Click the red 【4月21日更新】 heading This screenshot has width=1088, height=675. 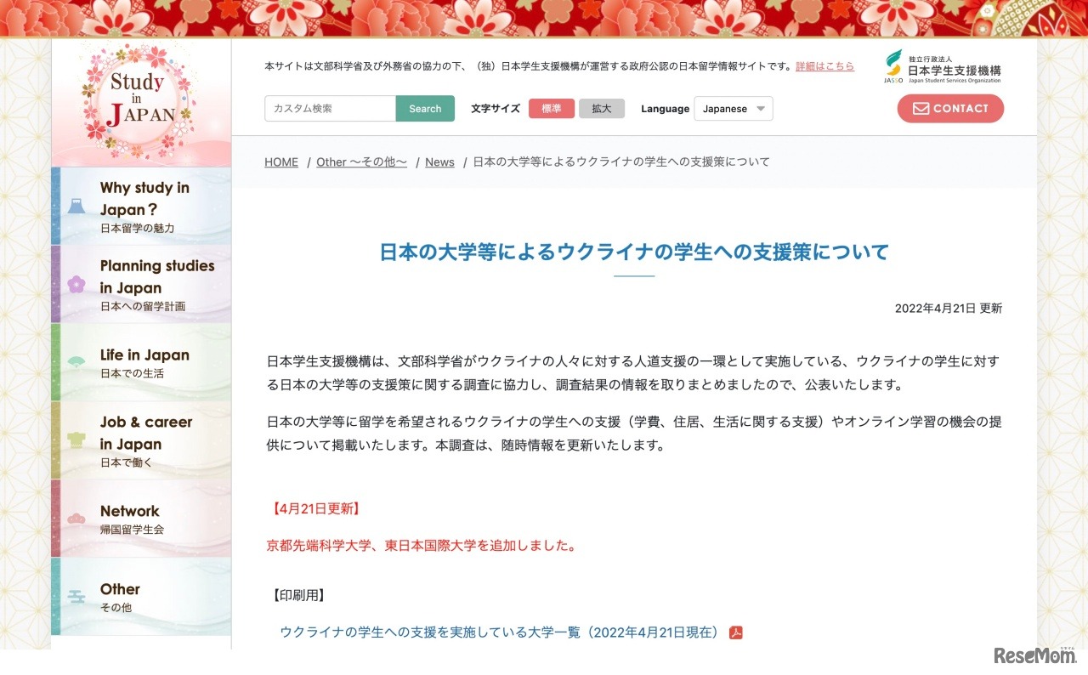(314, 508)
